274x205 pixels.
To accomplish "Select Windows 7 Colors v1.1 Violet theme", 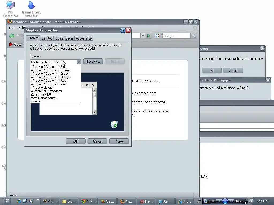I will pyautogui.click(x=56, y=84).
